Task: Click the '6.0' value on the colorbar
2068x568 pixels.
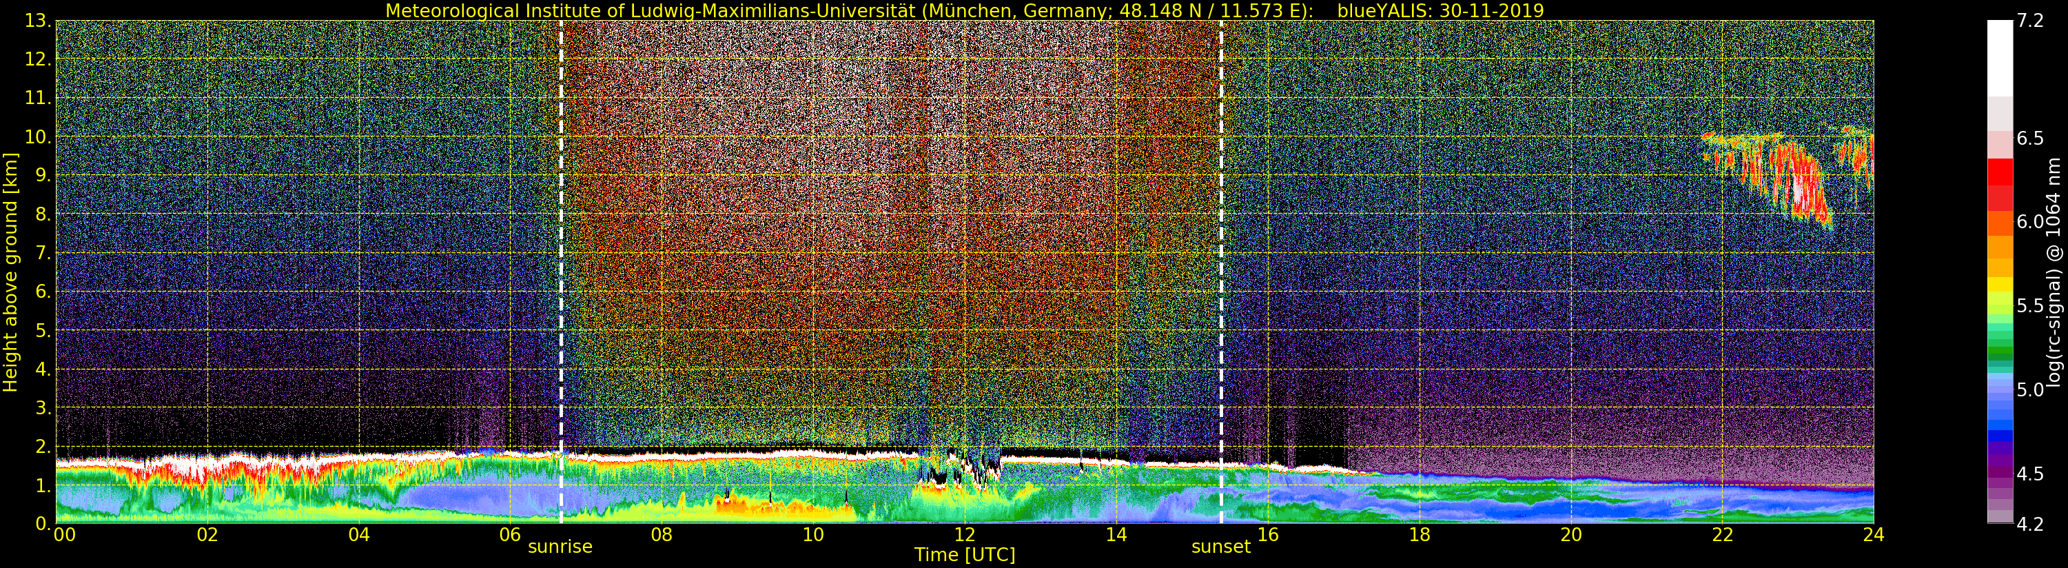Action: [x=2030, y=222]
